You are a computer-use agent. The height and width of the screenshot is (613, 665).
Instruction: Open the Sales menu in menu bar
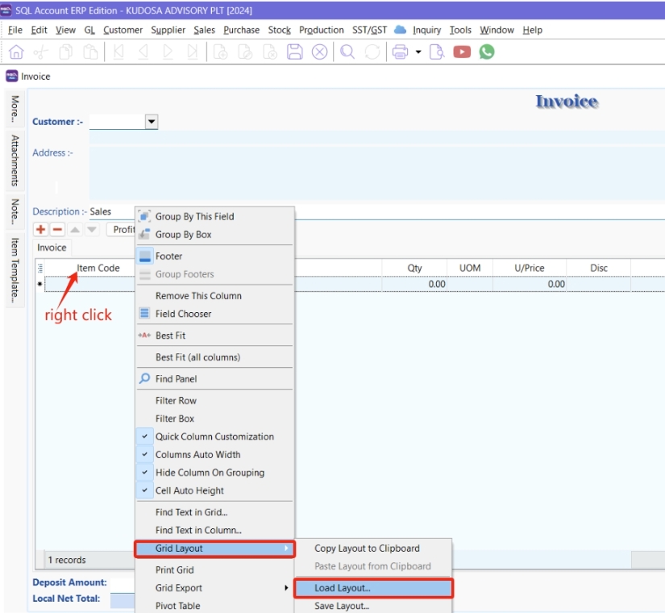(x=204, y=30)
